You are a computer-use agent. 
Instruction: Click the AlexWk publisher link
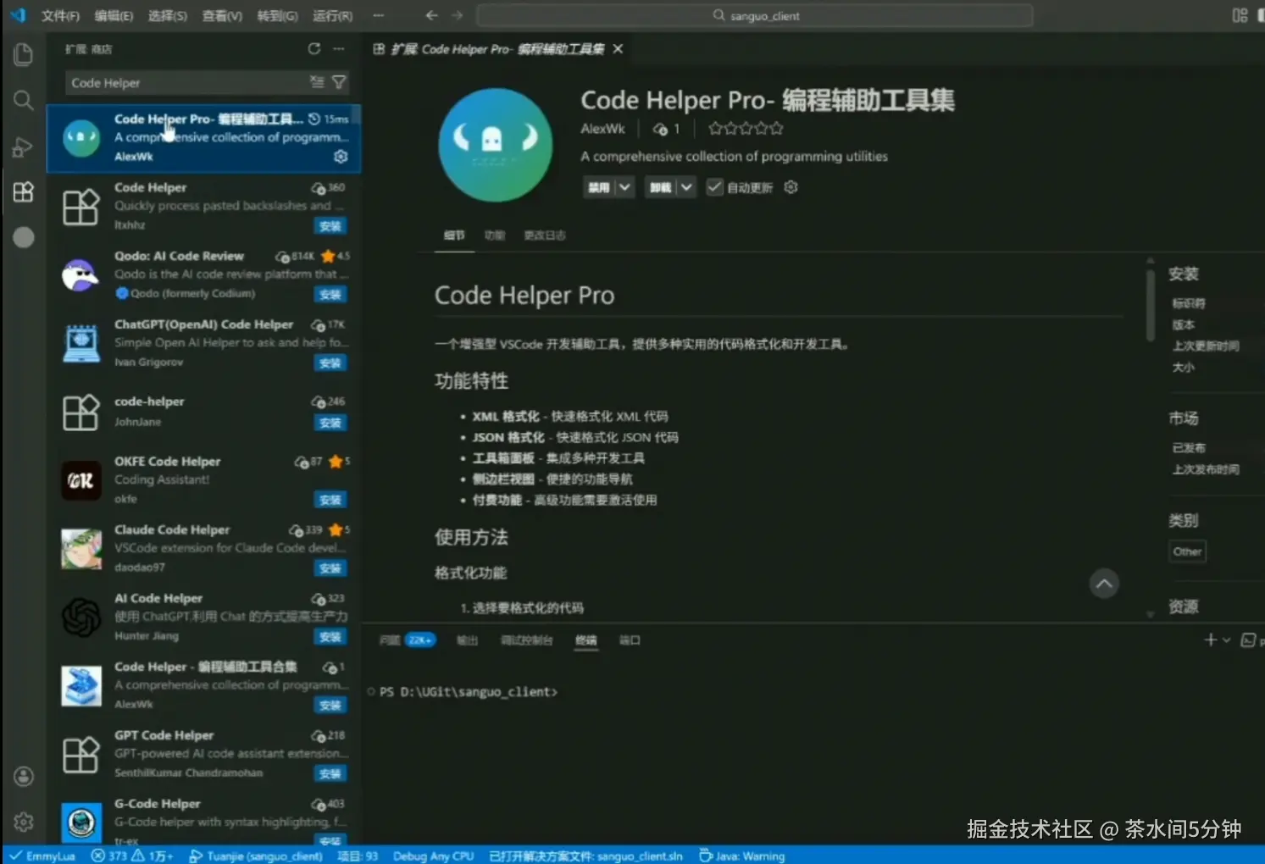(x=602, y=128)
